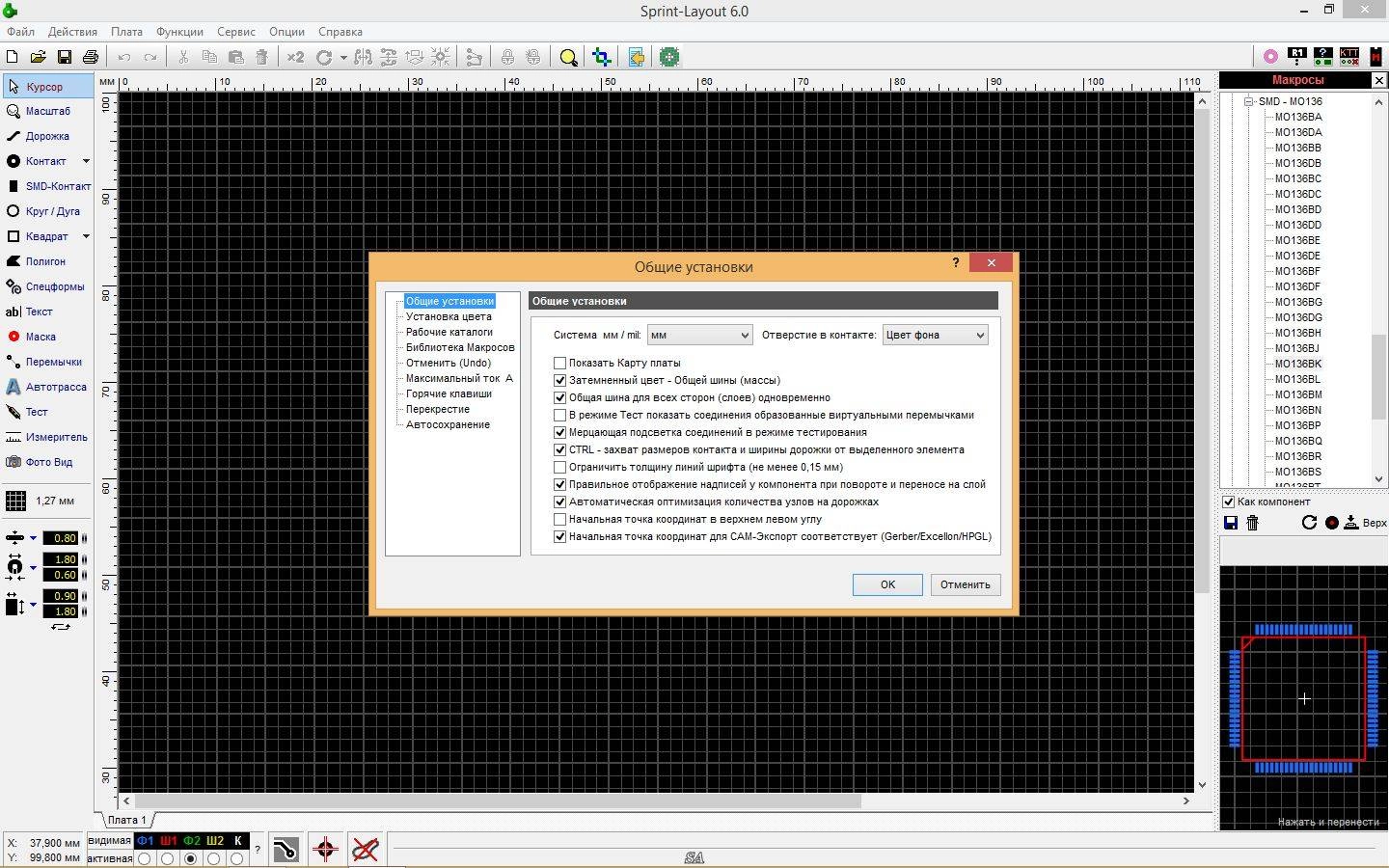This screenshot has height=868, width=1389.
Task: Confirm settings with OK button
Action: (x=887, y=584)
